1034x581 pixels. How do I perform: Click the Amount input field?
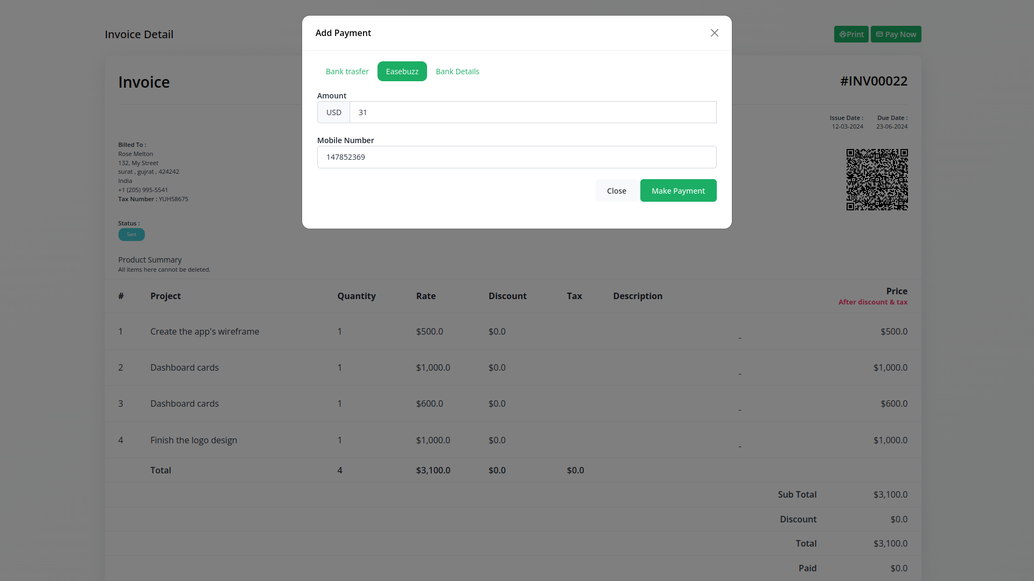coord(533,112)
